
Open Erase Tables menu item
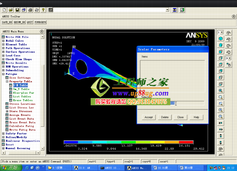pyautogui.click(x=23, y=100)
